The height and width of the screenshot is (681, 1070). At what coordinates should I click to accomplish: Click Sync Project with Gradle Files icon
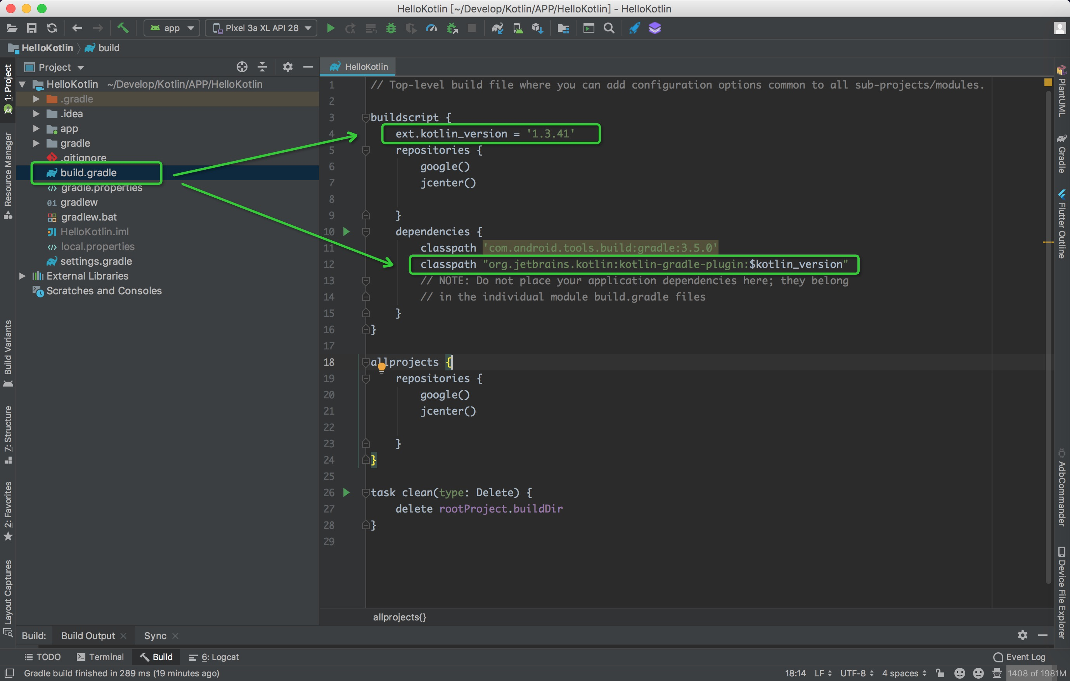497,28
